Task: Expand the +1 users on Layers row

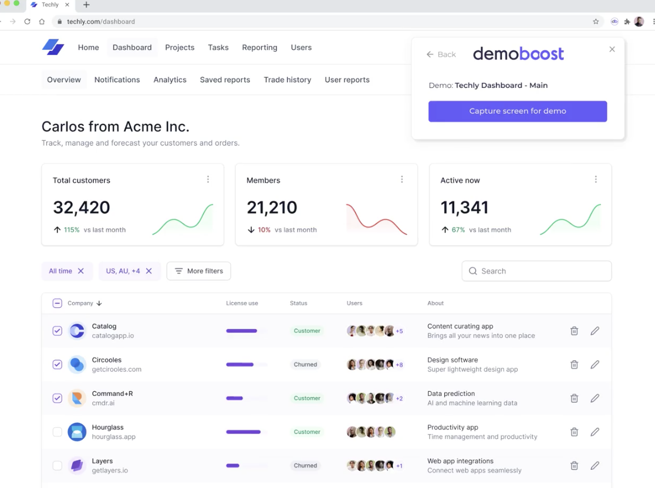Action: point(399,466)
